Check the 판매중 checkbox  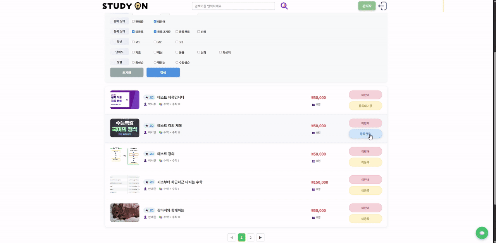point(133,21)
